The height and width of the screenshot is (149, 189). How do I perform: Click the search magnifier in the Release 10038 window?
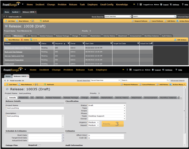click(x=175, y=17)
